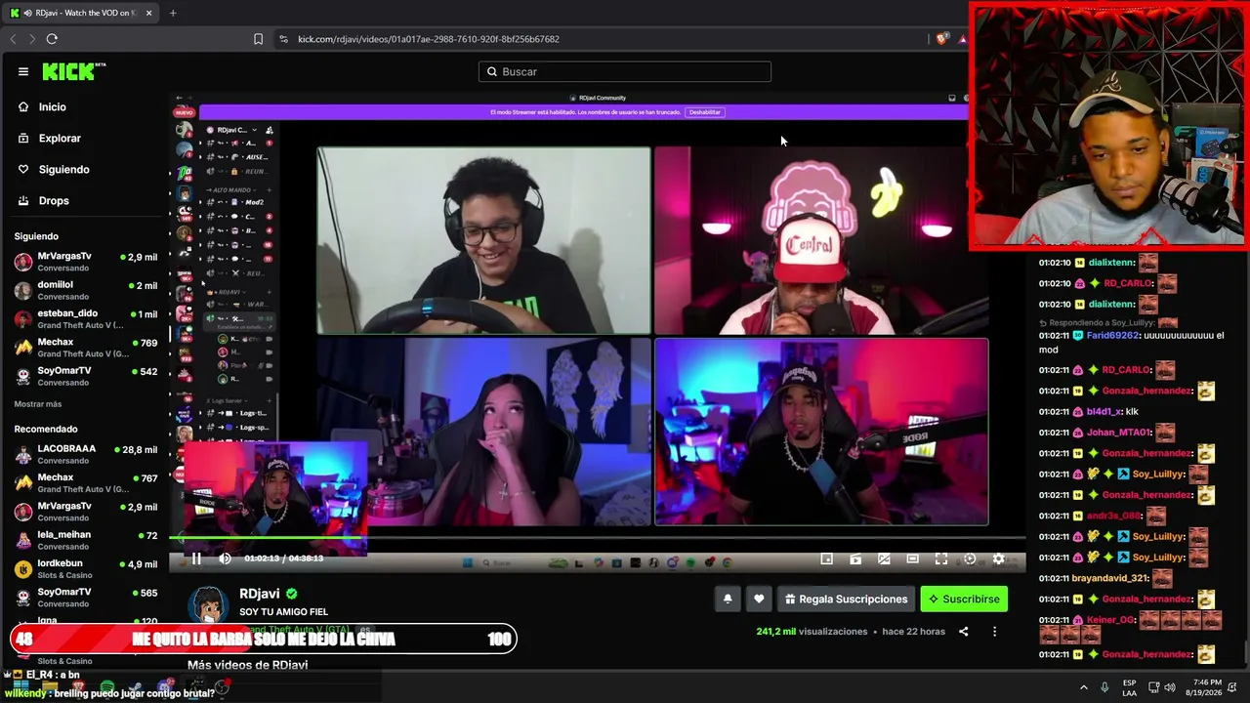Click the browser address bar URL
The width and height of the screenshot is (1250, 703).
(x=429, y=39)
